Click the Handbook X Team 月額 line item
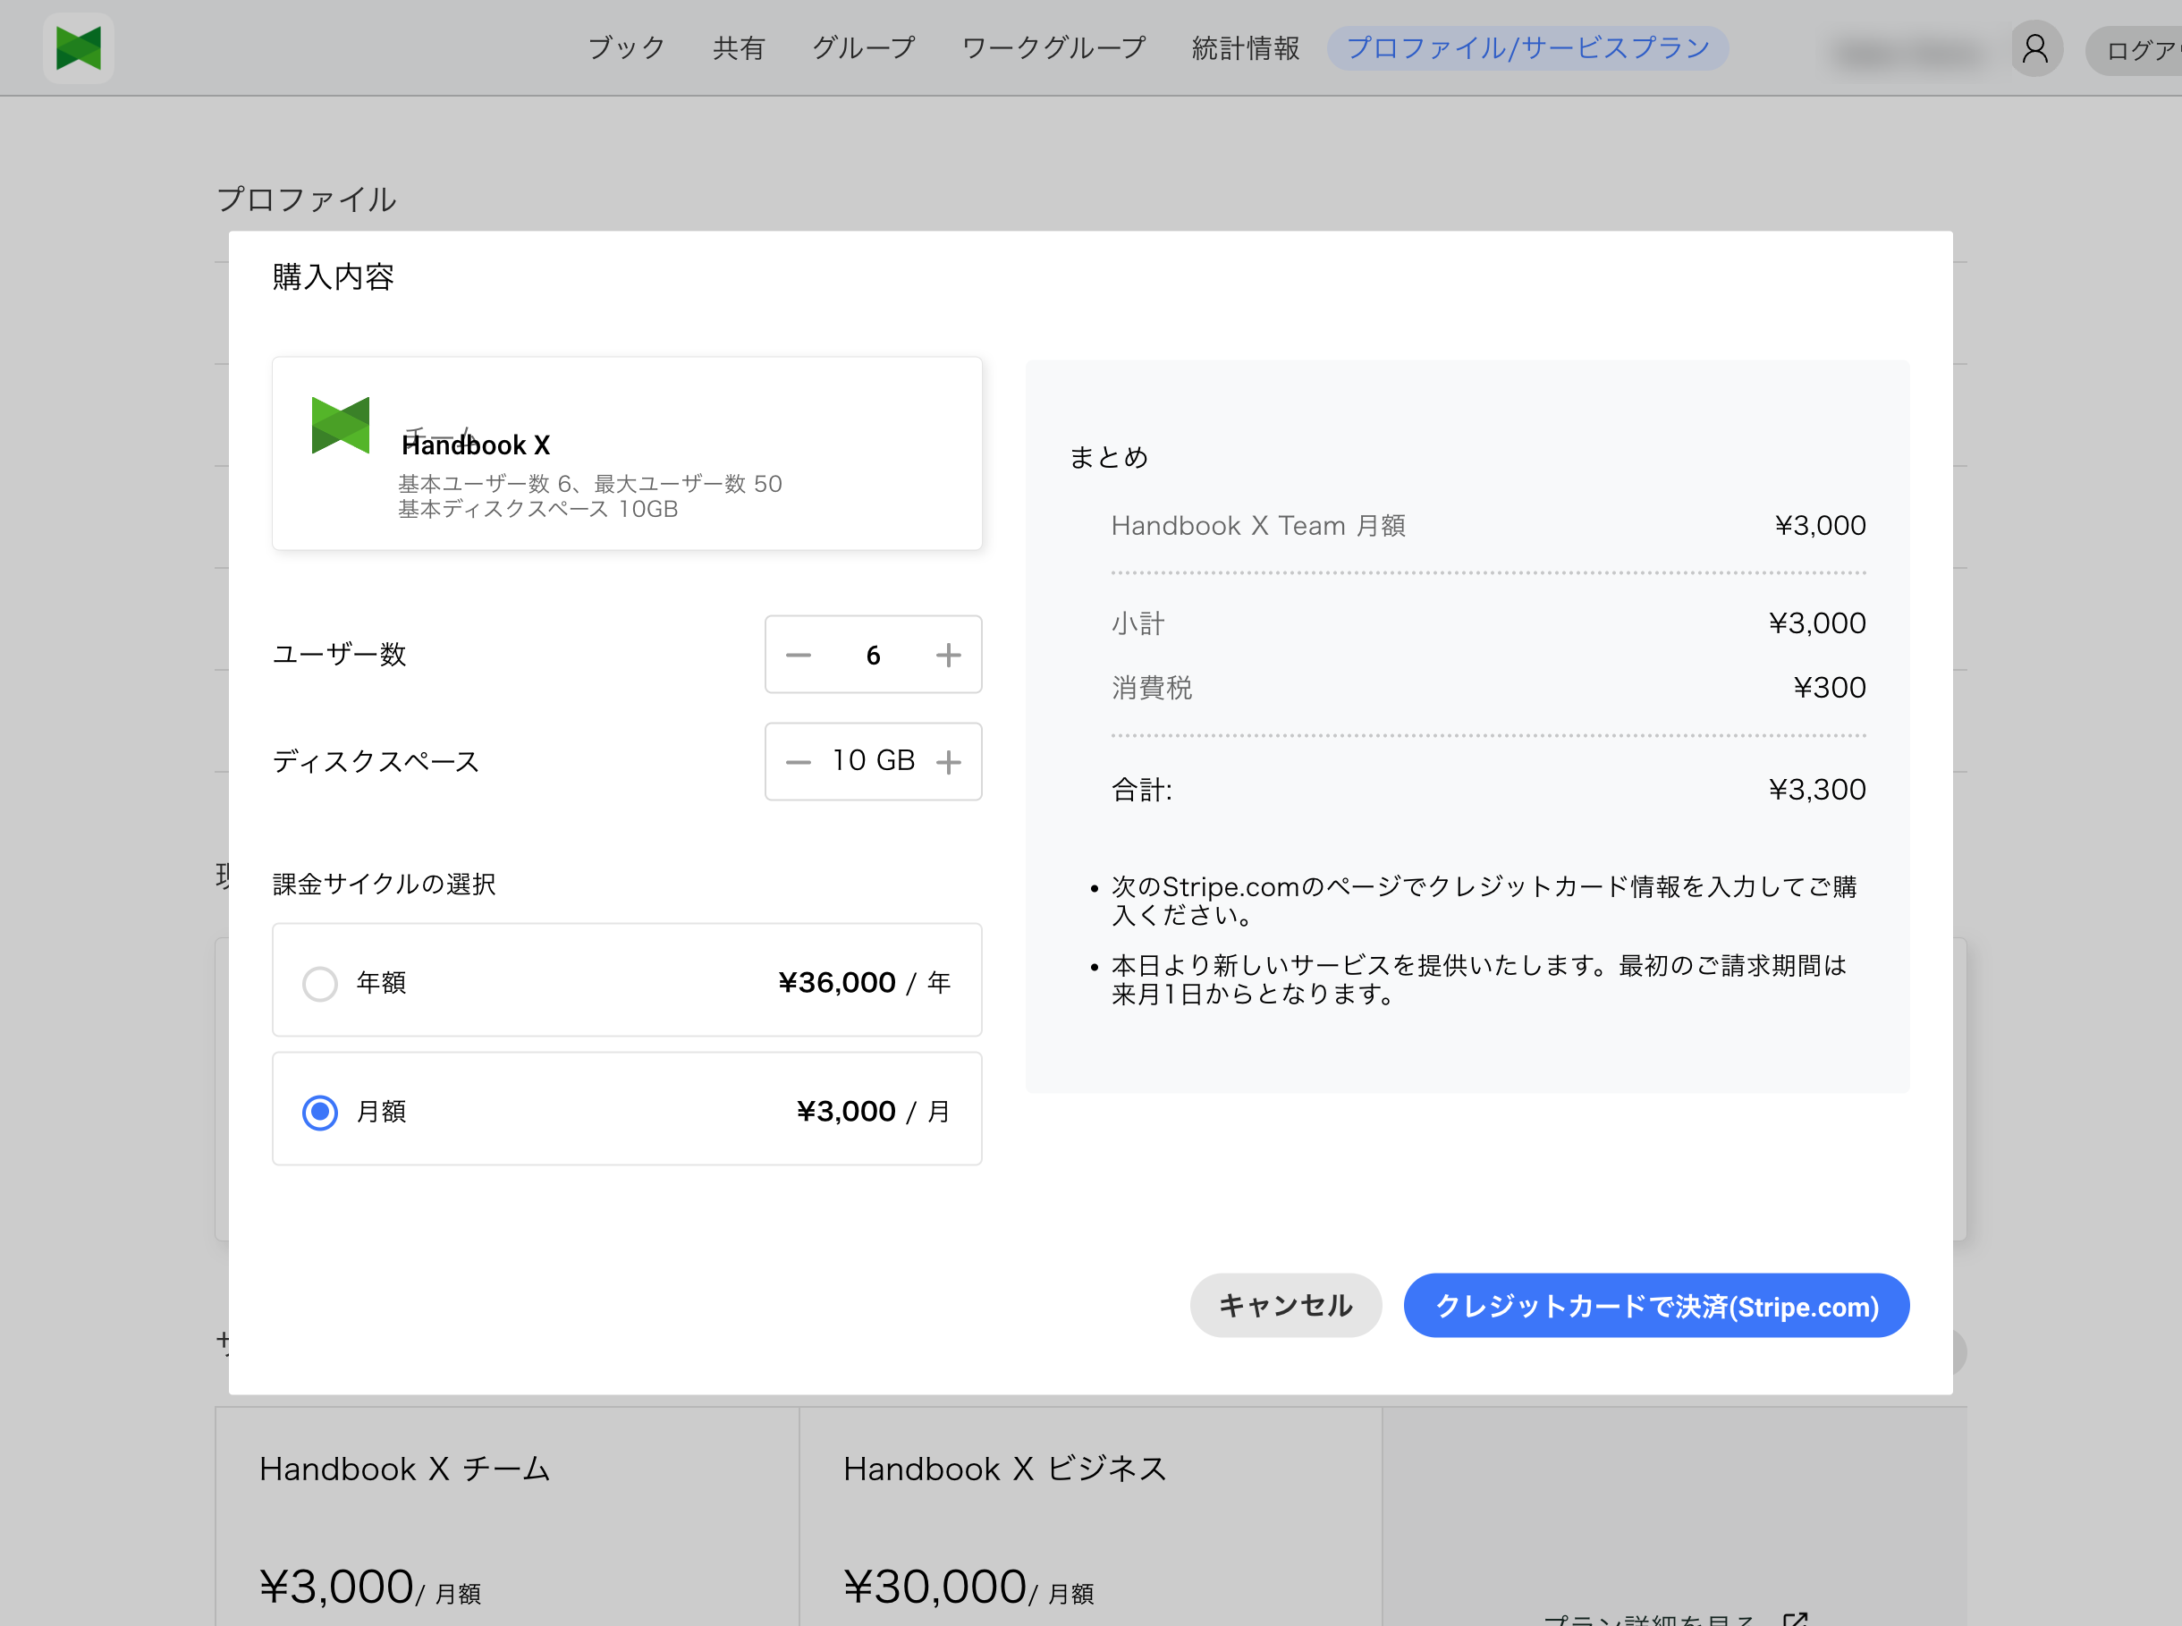The image size is (2182, 1626). 1488,526
